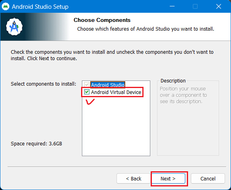The height and width of the screenshot is (190, 231).
Task: Uncheck the Android Virtual Device checkbox
Action: coord(87,92)
